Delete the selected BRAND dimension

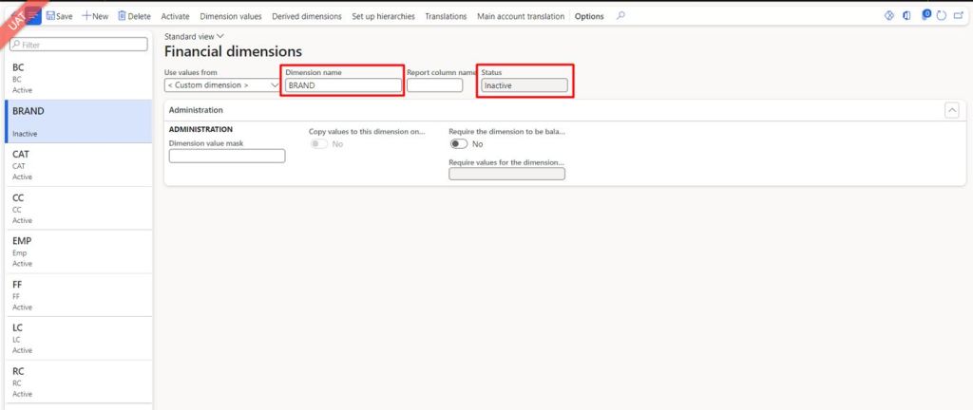point(134,16)
